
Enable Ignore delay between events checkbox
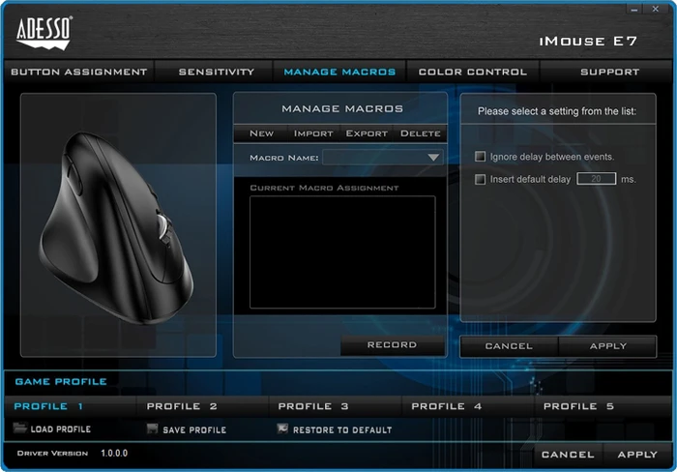pyautogui.click(x=480, y=157)
